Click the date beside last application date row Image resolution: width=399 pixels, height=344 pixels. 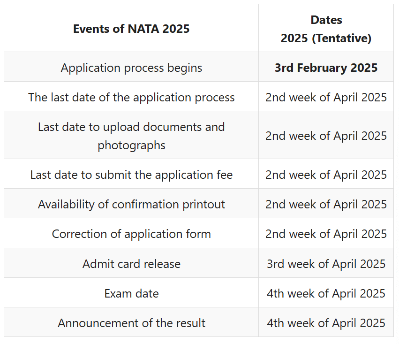(326, 97)
